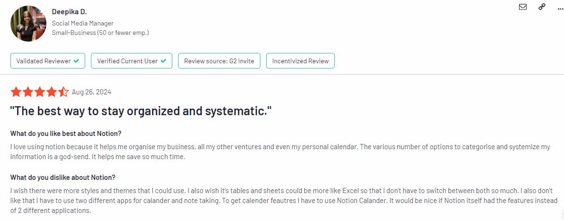564x220 pixels.
Task: Click the chain link share icon
Action: 542,7
